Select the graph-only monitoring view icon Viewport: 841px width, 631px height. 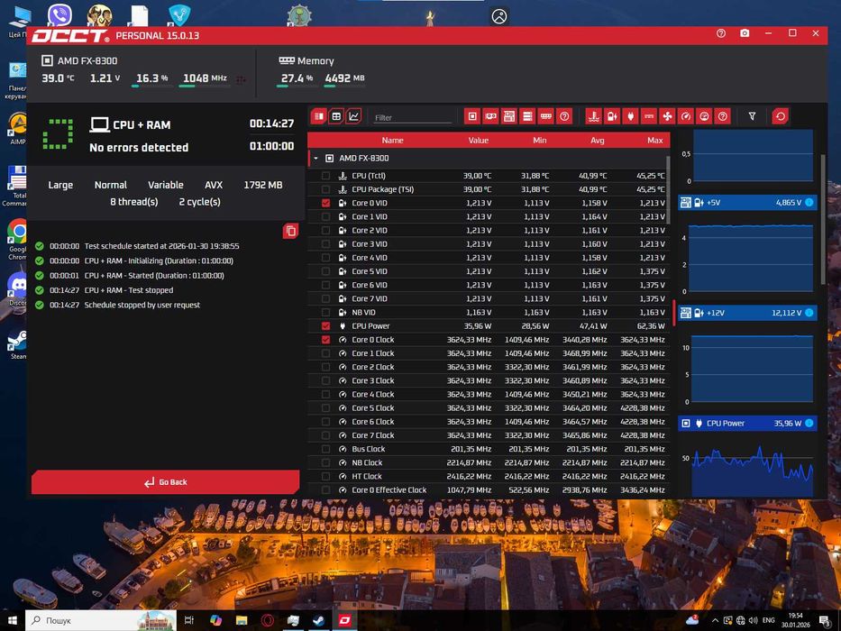click(x=354, y=116)
